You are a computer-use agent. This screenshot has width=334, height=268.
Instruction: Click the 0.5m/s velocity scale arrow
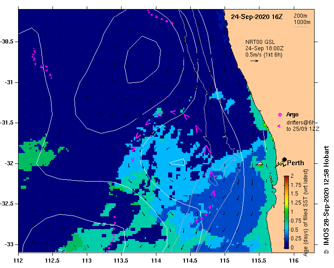coord(254,61)
